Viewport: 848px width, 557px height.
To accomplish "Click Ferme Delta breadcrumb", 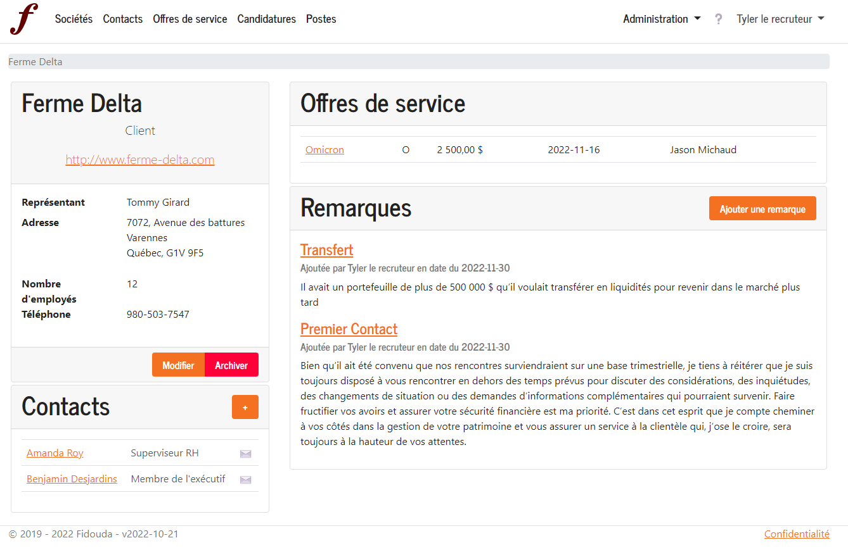I will [35, 62].
